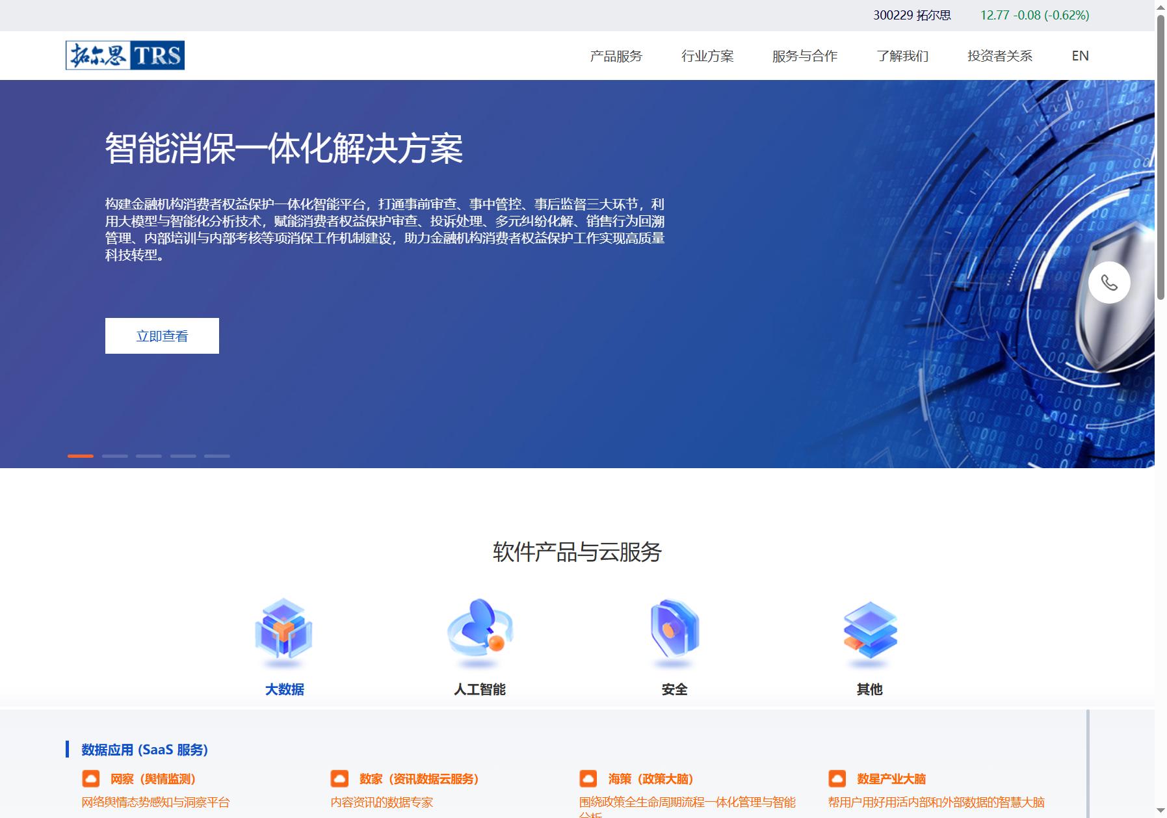Go to the third carousel slide indicator
Viewport: 1167px width, 818px height.
tap(149, 456)
